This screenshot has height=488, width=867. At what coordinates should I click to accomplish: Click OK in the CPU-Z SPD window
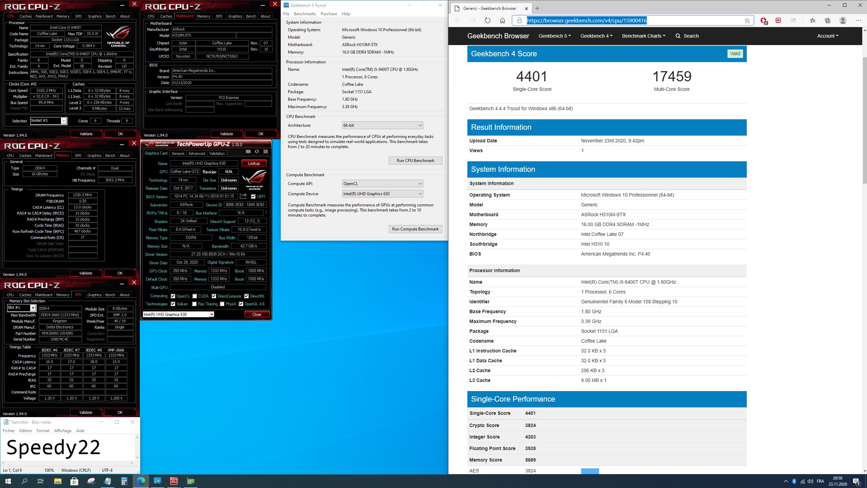pyautogui.click(x=120, y=412)
